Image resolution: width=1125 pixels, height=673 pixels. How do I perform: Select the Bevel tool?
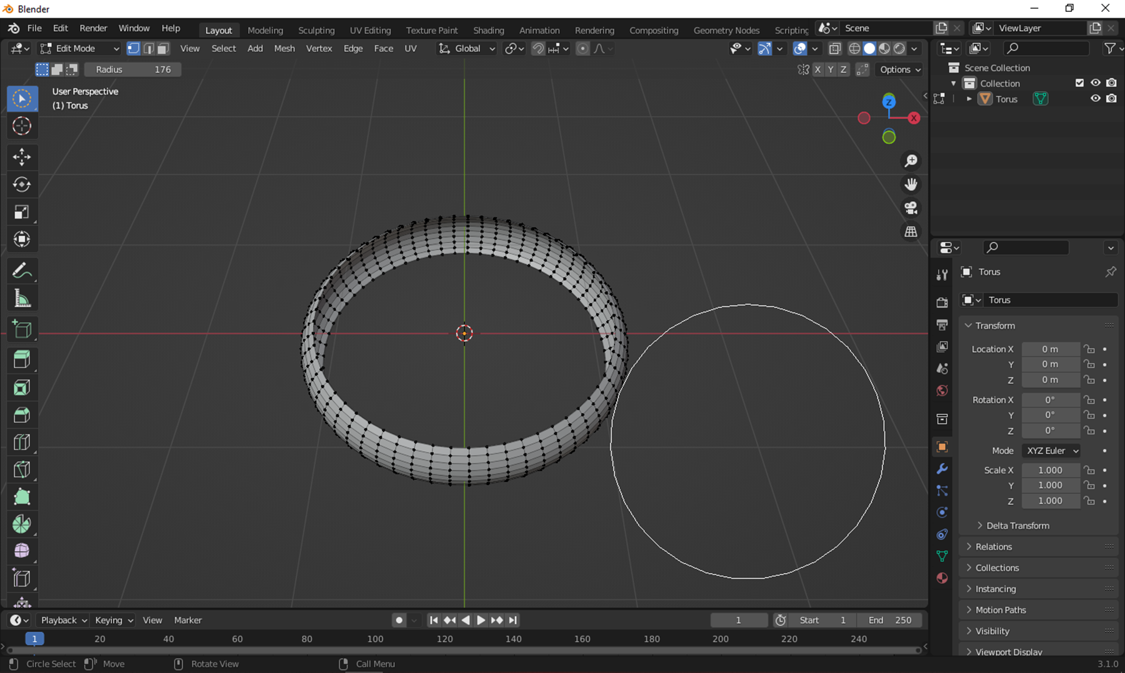tap(22, 415)
